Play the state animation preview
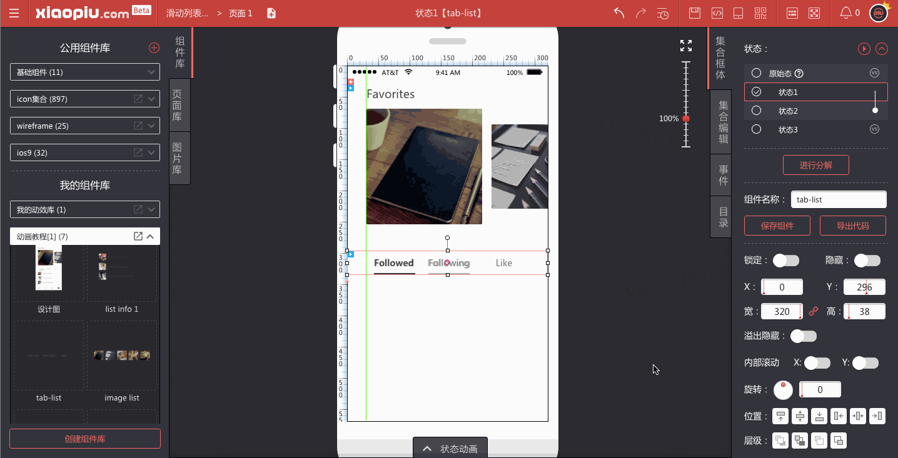Image resolution: width=898 pixels, height=458 pixels. click(864, 49)
